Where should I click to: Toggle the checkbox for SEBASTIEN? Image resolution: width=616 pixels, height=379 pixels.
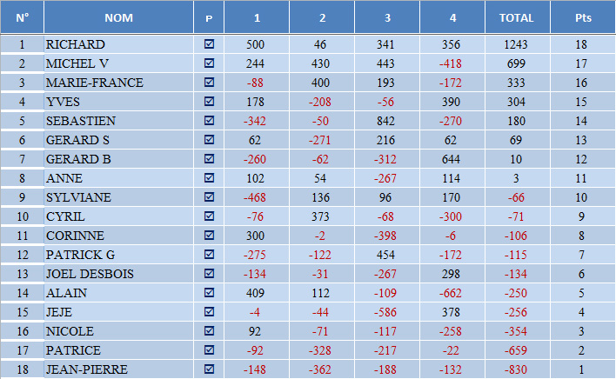[209, 121]
